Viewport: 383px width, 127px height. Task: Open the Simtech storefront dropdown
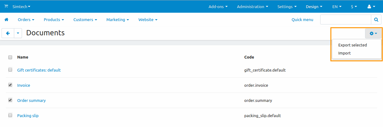tap(21, 7)
